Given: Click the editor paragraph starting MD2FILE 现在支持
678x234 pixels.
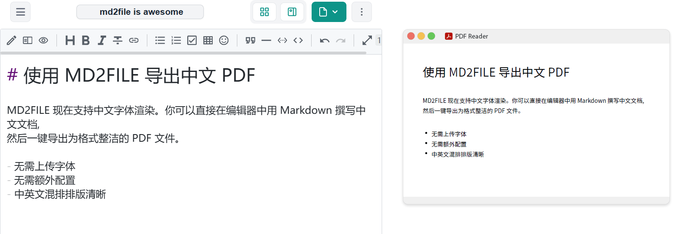Looking at the screenshot, I should (186, 117).
